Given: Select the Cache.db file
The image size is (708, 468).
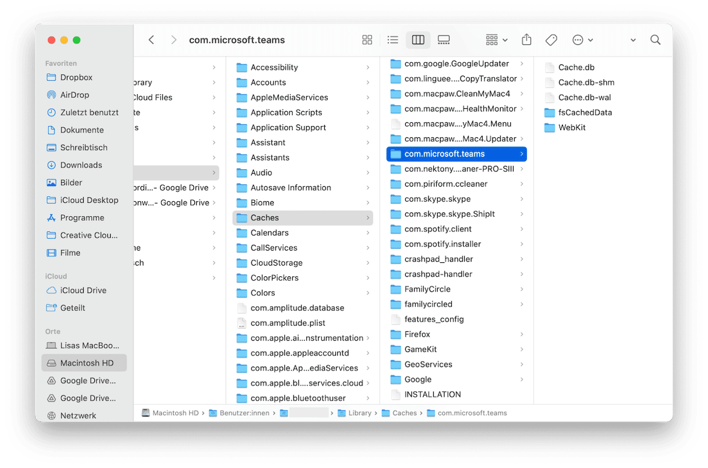Looking at the screenshot, I should [x=576, y=67].
